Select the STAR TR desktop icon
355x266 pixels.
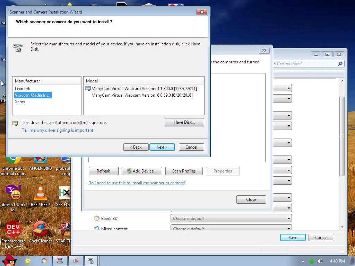[64, 232]
